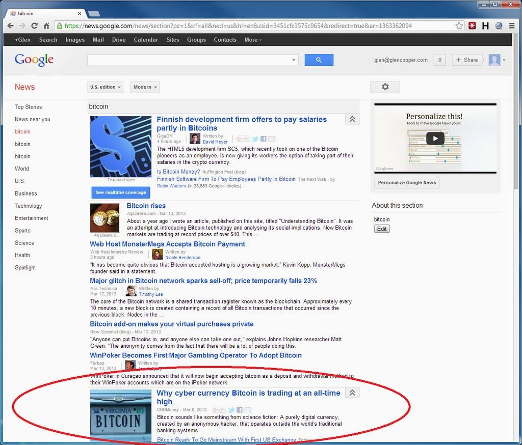Share CNNMoney story on Twitter icon
This screenshot has width=522, height=445.
[231, 410]
